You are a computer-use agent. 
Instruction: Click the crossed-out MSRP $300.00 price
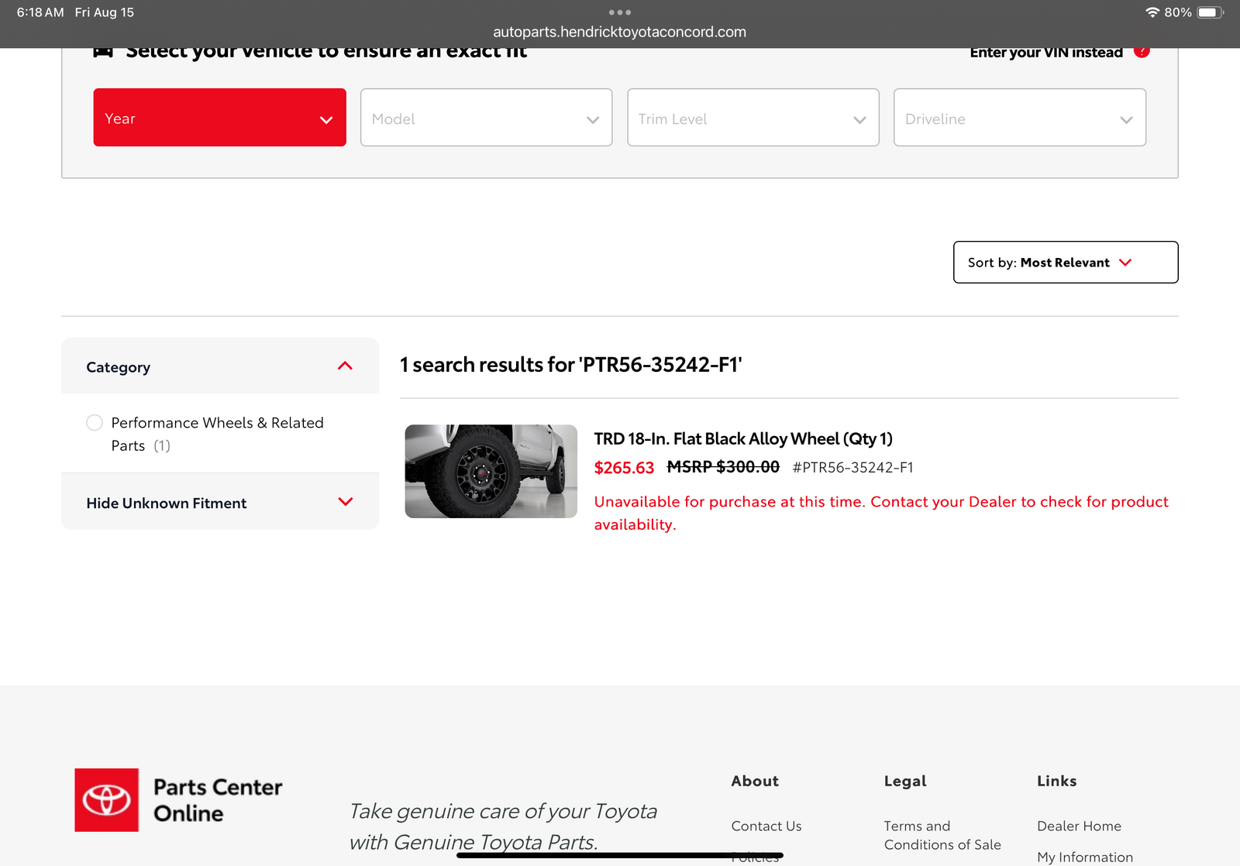click(x=723, y=467)
